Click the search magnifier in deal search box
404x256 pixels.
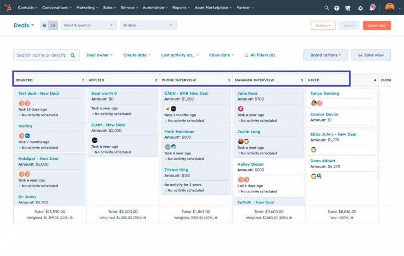[73, 55]
